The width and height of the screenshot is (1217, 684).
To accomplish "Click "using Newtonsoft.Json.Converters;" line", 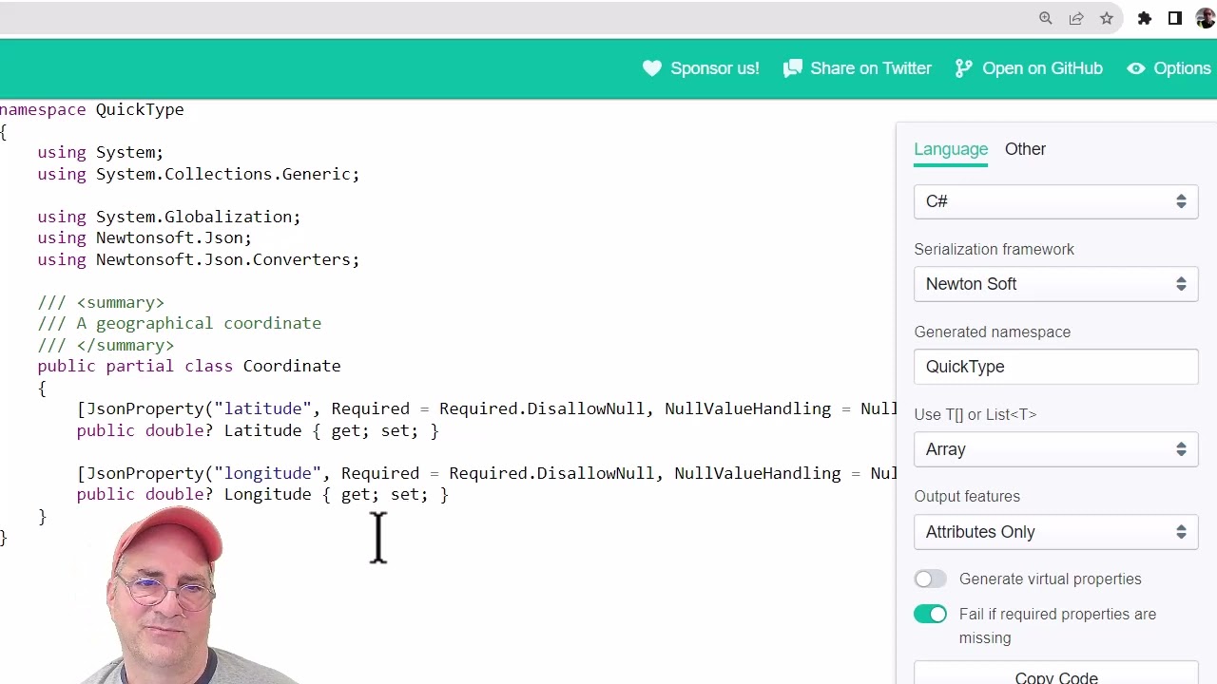I will 199,259.
